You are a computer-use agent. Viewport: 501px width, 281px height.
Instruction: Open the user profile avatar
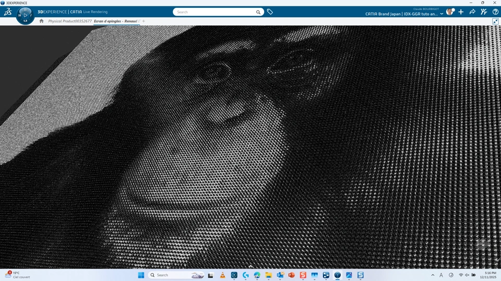click(450, 12)
